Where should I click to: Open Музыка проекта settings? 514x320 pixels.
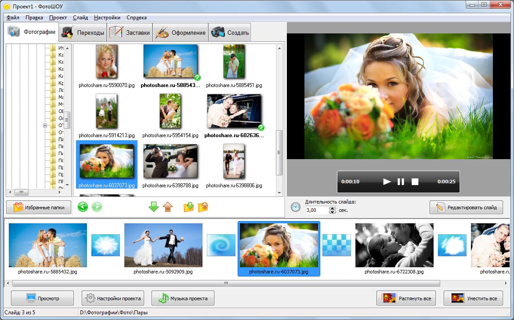click(x=183, y=298)
